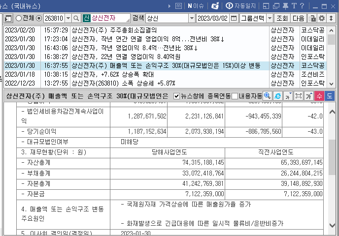Open the article in Internet Explorer icon
The image size is (339, 236).
(277, 96)
